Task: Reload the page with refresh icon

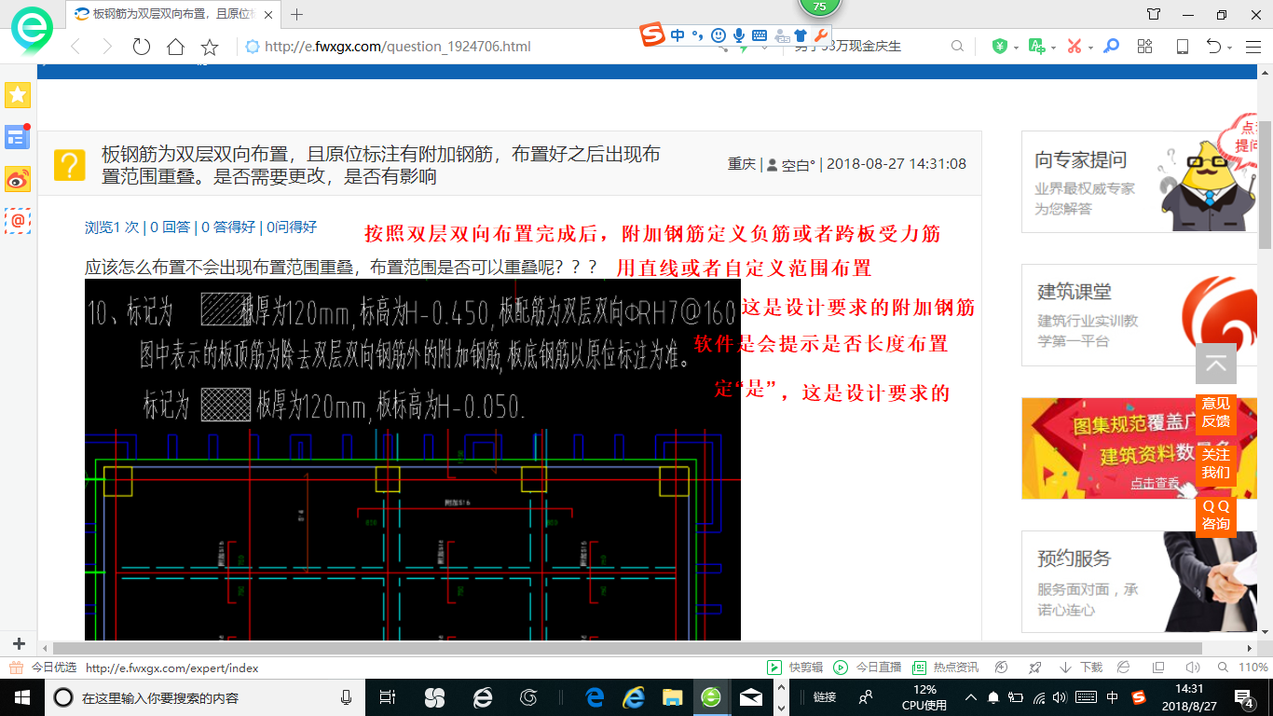Action: point(142,47)
